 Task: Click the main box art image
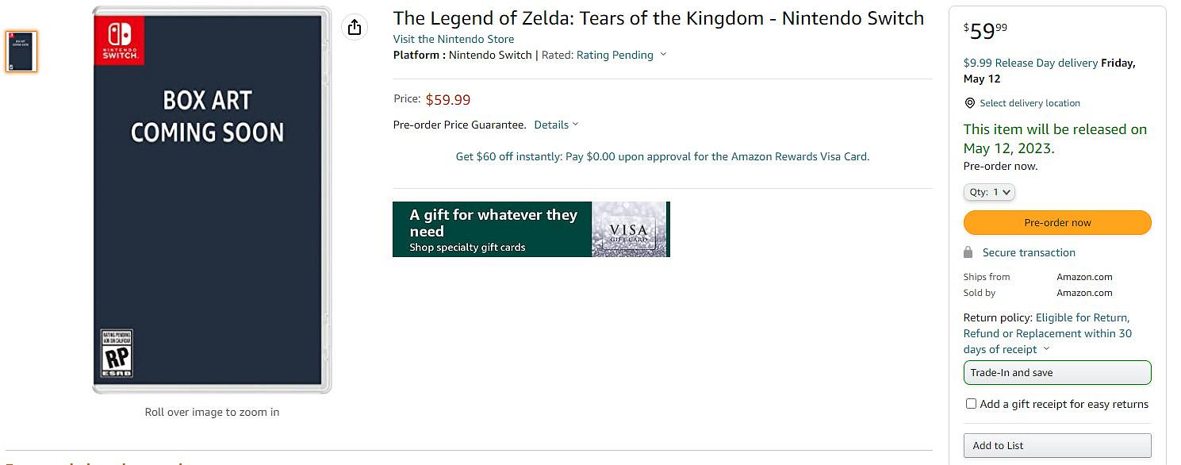(x=211, y=199)
